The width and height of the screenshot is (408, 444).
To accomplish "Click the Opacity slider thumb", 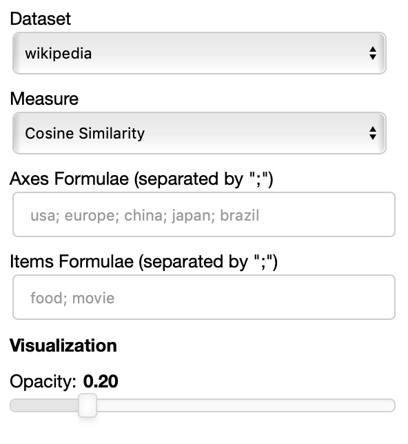I will coord(88,405).
